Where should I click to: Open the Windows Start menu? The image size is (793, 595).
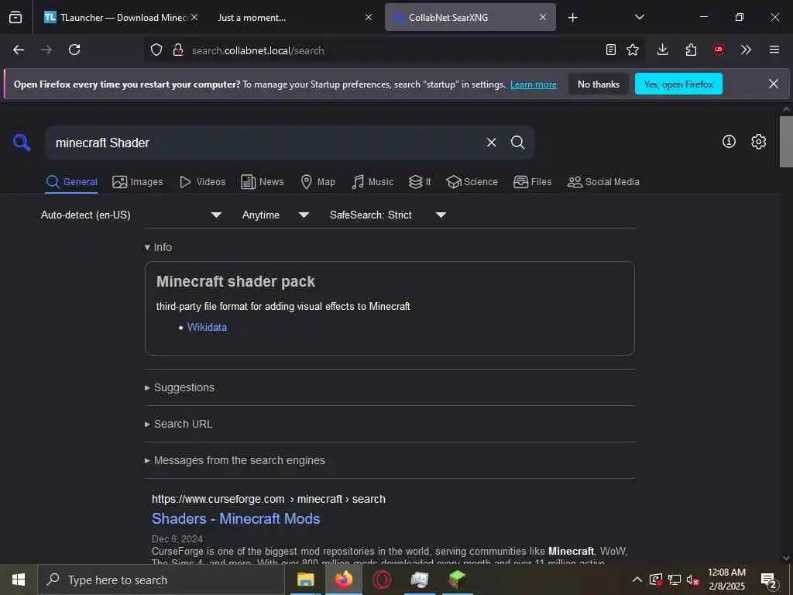pos(19,580)
